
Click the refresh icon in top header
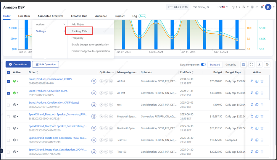click(x=257, y=7)
